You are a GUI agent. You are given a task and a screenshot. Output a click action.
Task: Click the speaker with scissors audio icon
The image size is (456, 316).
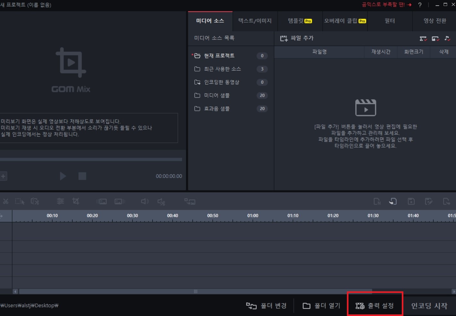coord(161,202)
